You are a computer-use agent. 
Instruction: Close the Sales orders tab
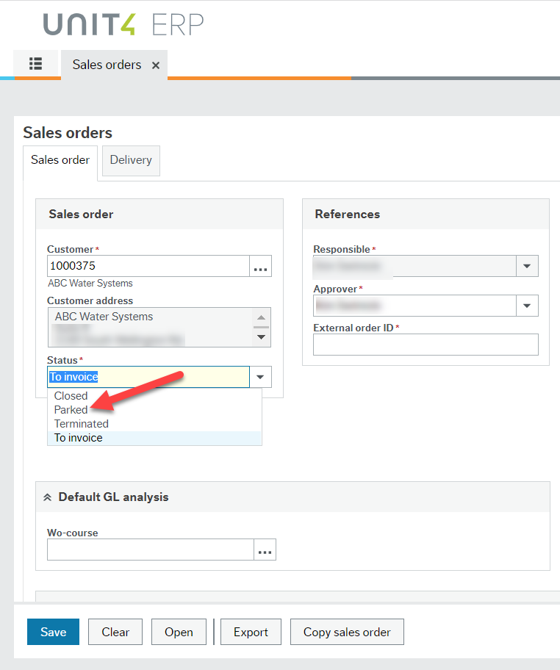pyautogui.click(x=155, y=65)
